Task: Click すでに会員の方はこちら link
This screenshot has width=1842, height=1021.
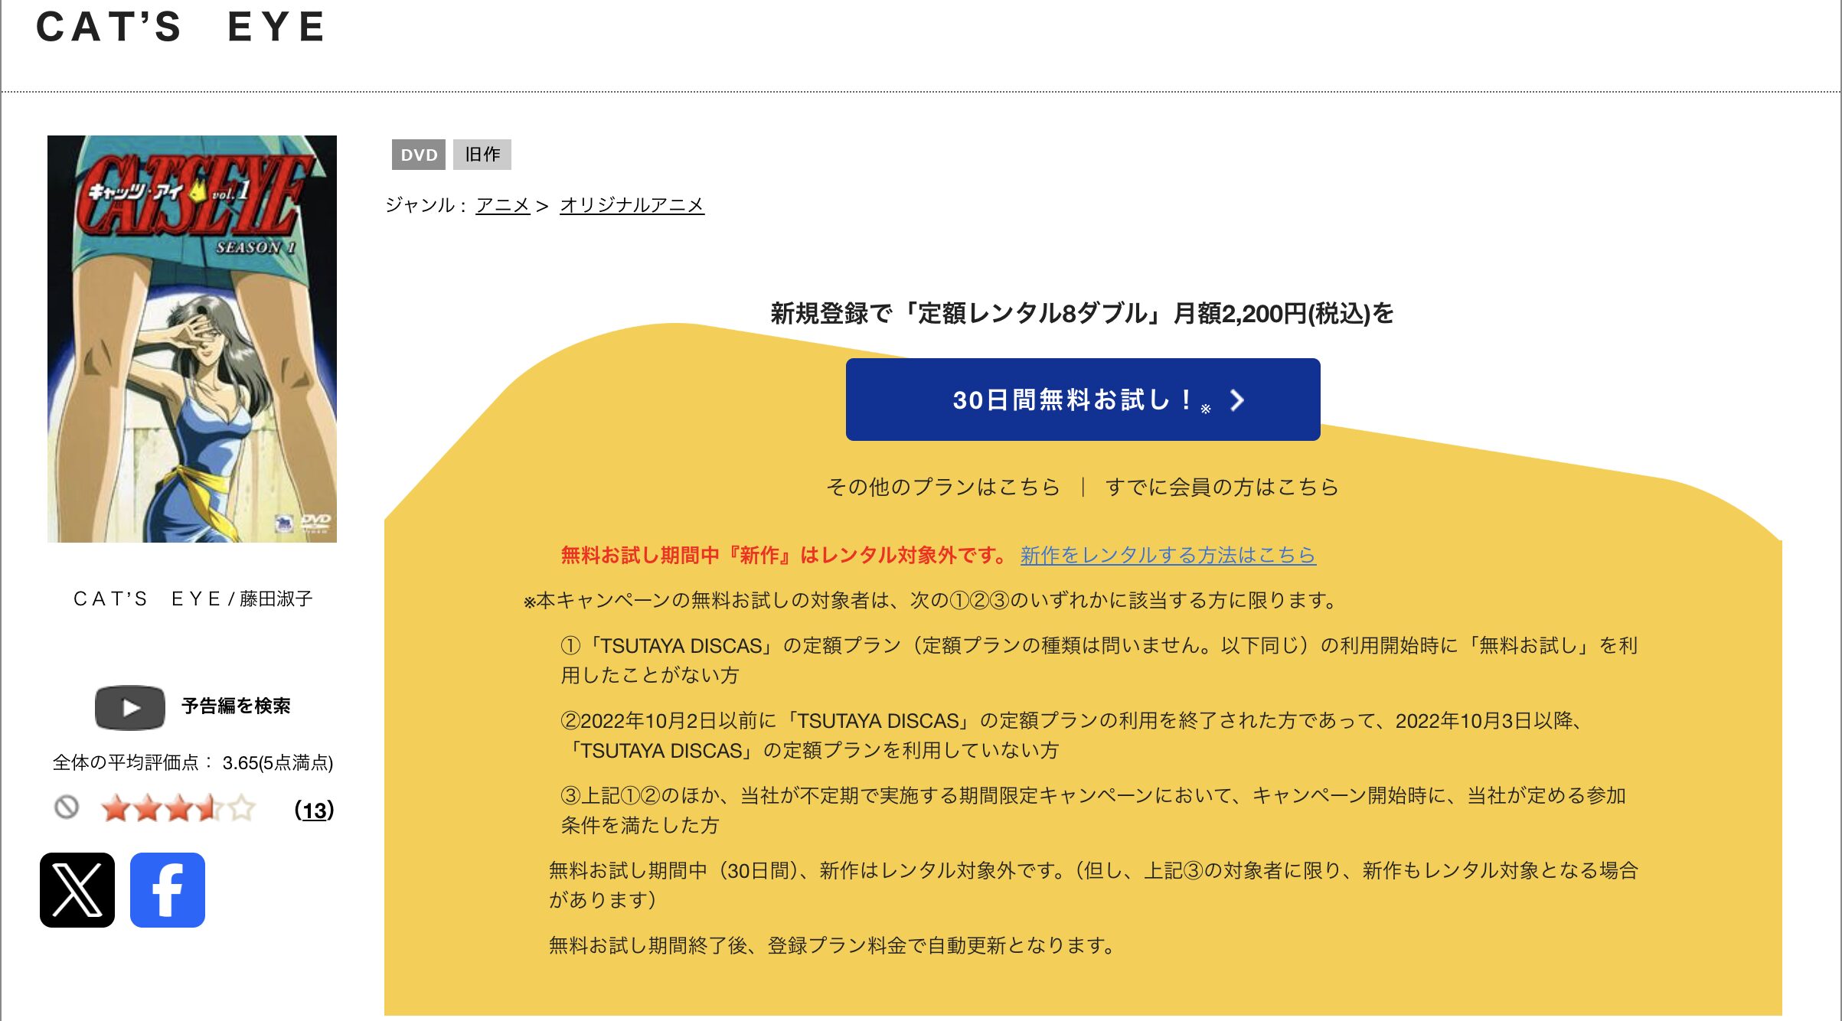Action: point(1222,487)
